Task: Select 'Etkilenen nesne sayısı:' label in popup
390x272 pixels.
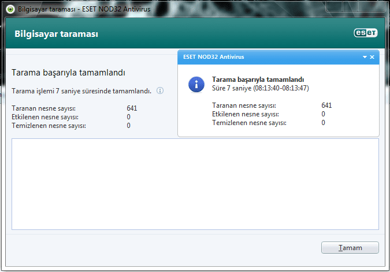Action: pos(246,114)
